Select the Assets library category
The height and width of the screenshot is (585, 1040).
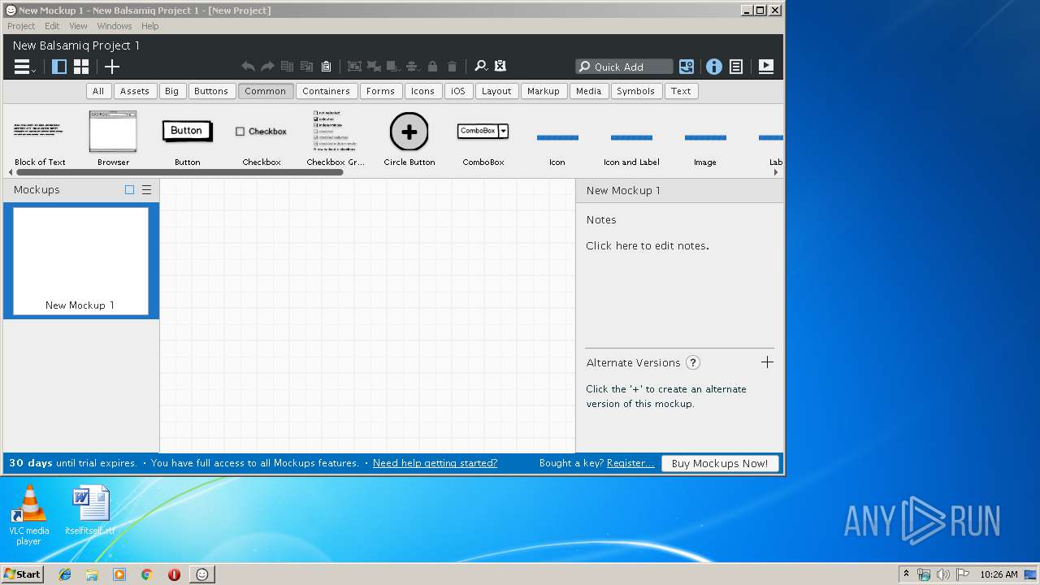[135, 91]
